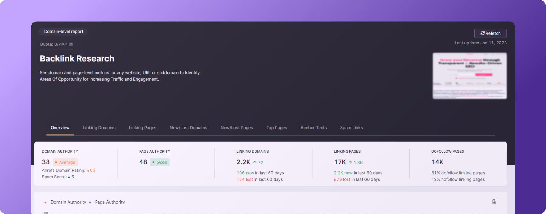
Task: Click the chart export file icon
Action: tap(494, 202)
